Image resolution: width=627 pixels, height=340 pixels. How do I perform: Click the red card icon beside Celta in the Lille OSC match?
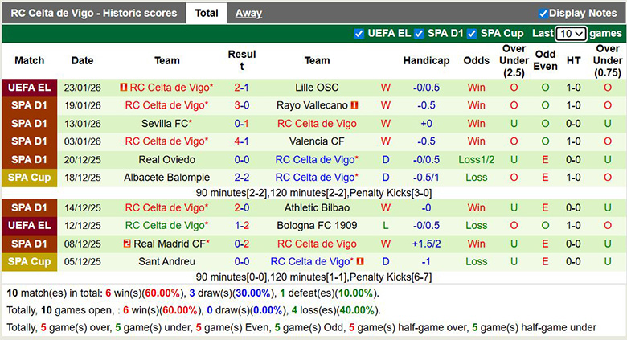pos(124,88)
